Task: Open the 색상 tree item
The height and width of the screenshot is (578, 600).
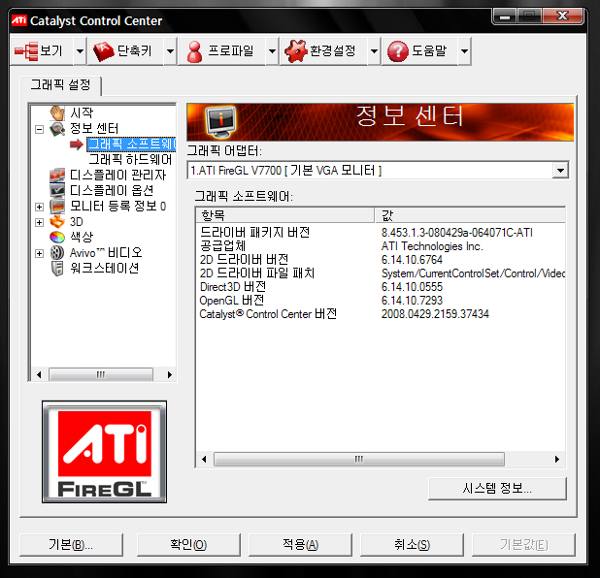Action: click(x=82, y=237)
